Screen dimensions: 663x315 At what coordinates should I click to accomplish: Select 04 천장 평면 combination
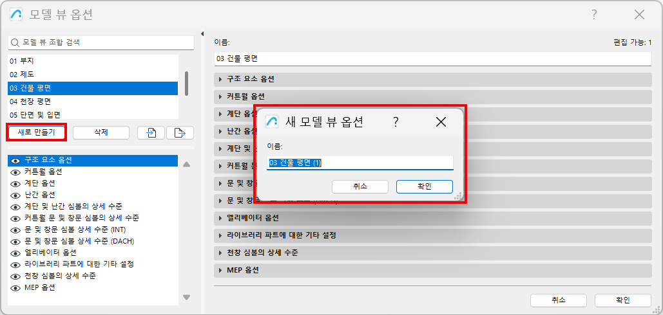click(93, 102)
